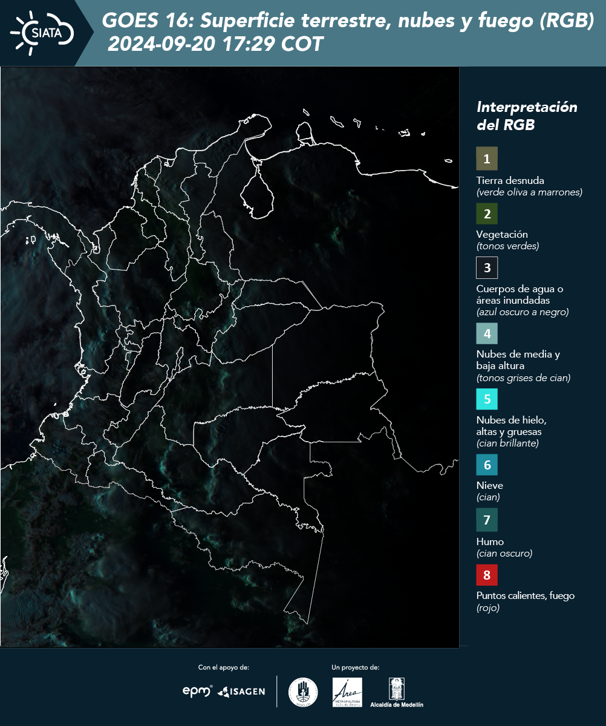Click the heading "Interpretación del RGB"

coord(527,116)
